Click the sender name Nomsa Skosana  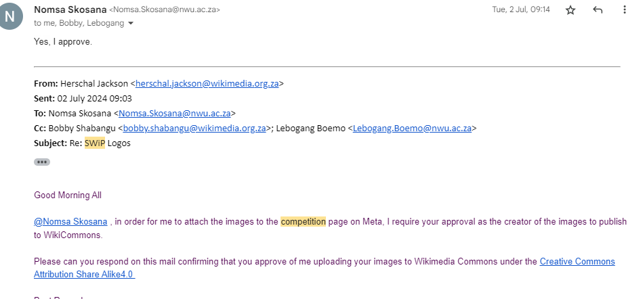click(x=70, y=9)
